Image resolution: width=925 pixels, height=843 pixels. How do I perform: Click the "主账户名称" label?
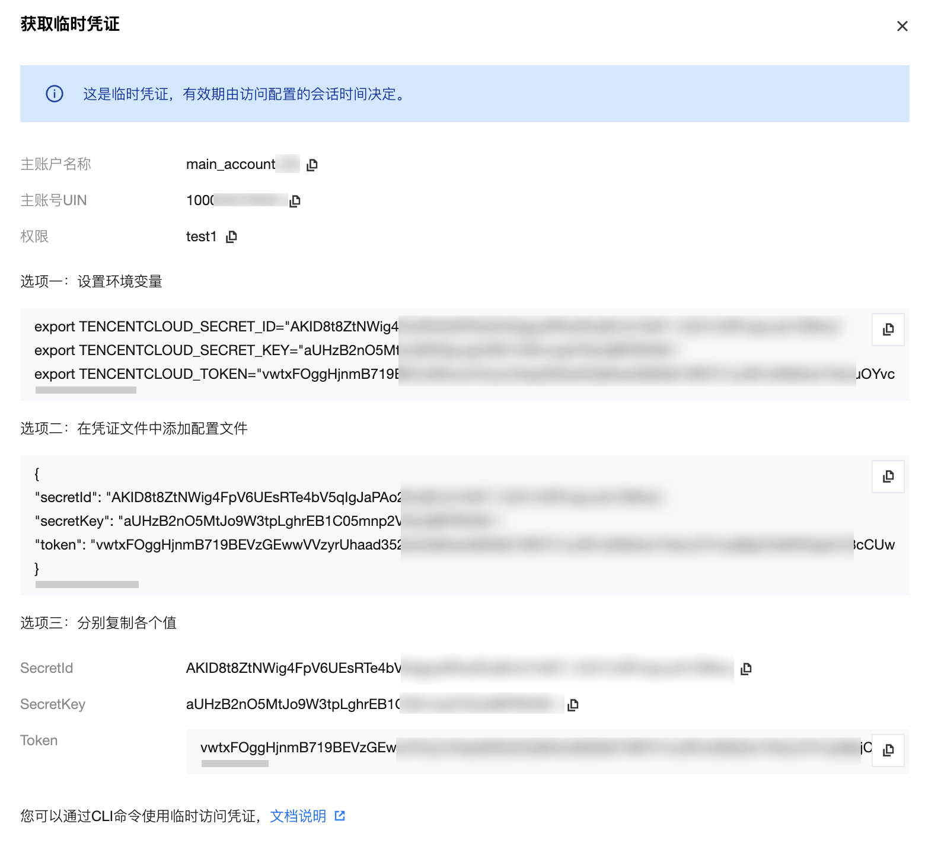coord(56,164)
